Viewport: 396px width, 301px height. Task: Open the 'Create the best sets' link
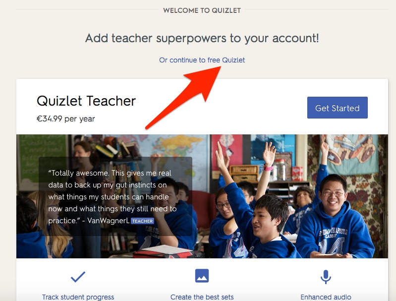202,297
